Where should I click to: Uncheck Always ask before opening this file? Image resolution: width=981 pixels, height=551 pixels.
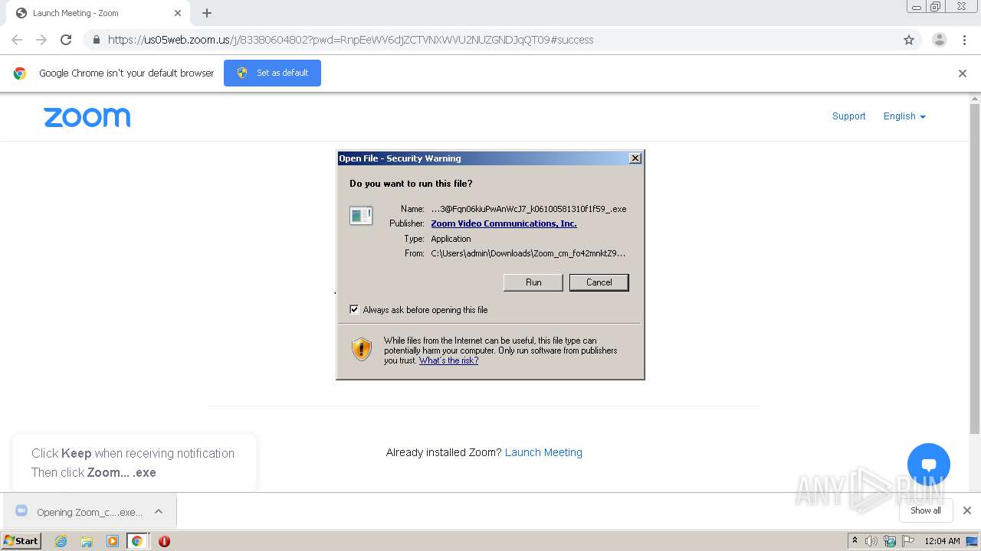[x=354, y=310]
